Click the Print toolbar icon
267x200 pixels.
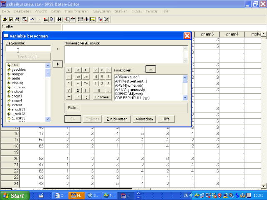tap(17, 19)
